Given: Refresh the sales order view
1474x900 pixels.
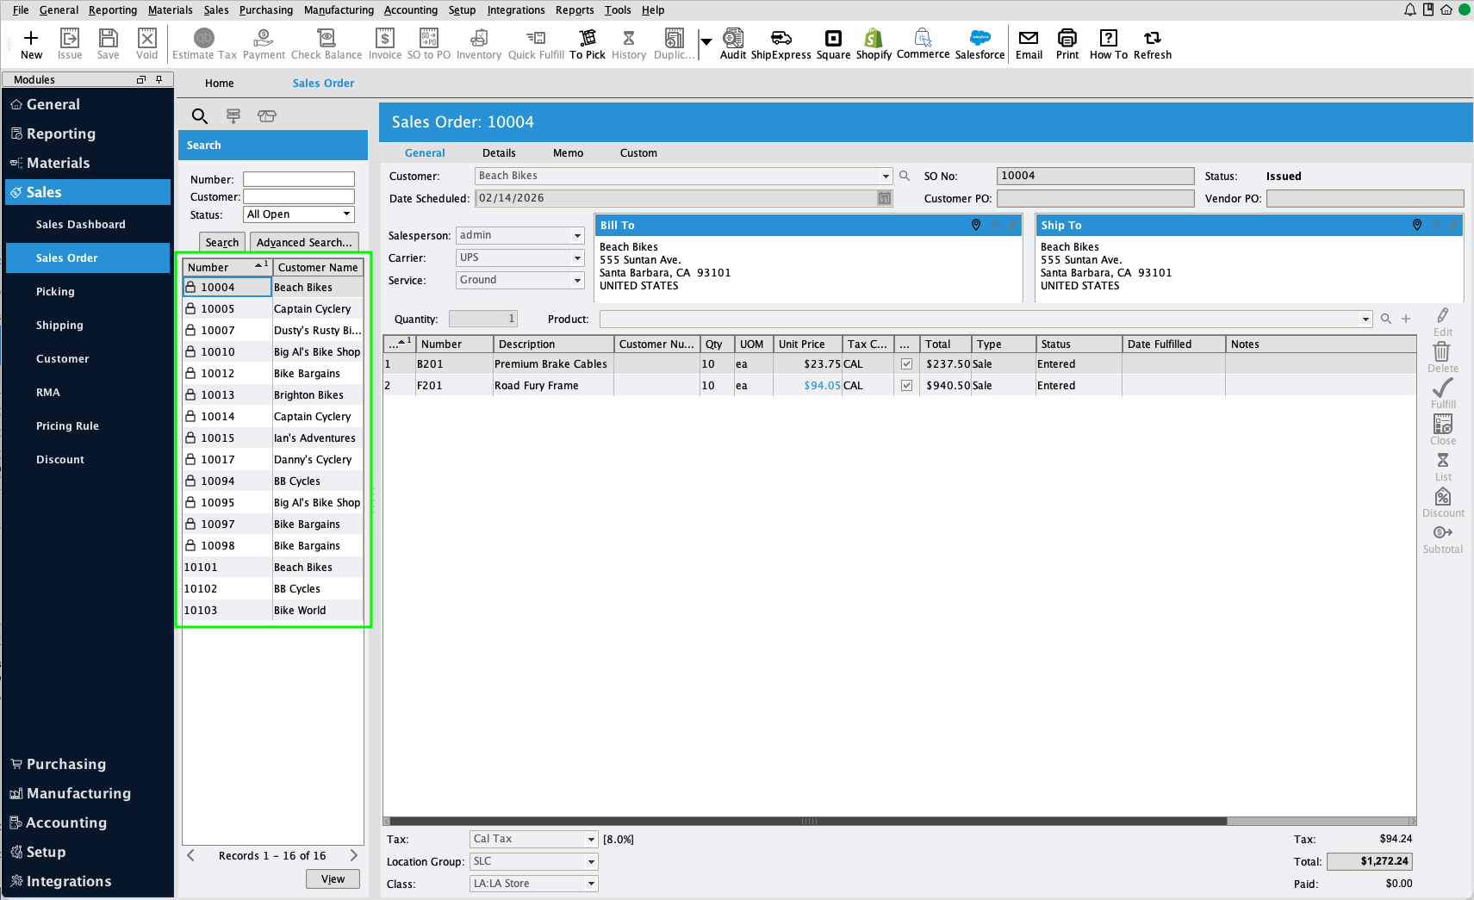Looking at the screenshot, I should pos(1153,44).
